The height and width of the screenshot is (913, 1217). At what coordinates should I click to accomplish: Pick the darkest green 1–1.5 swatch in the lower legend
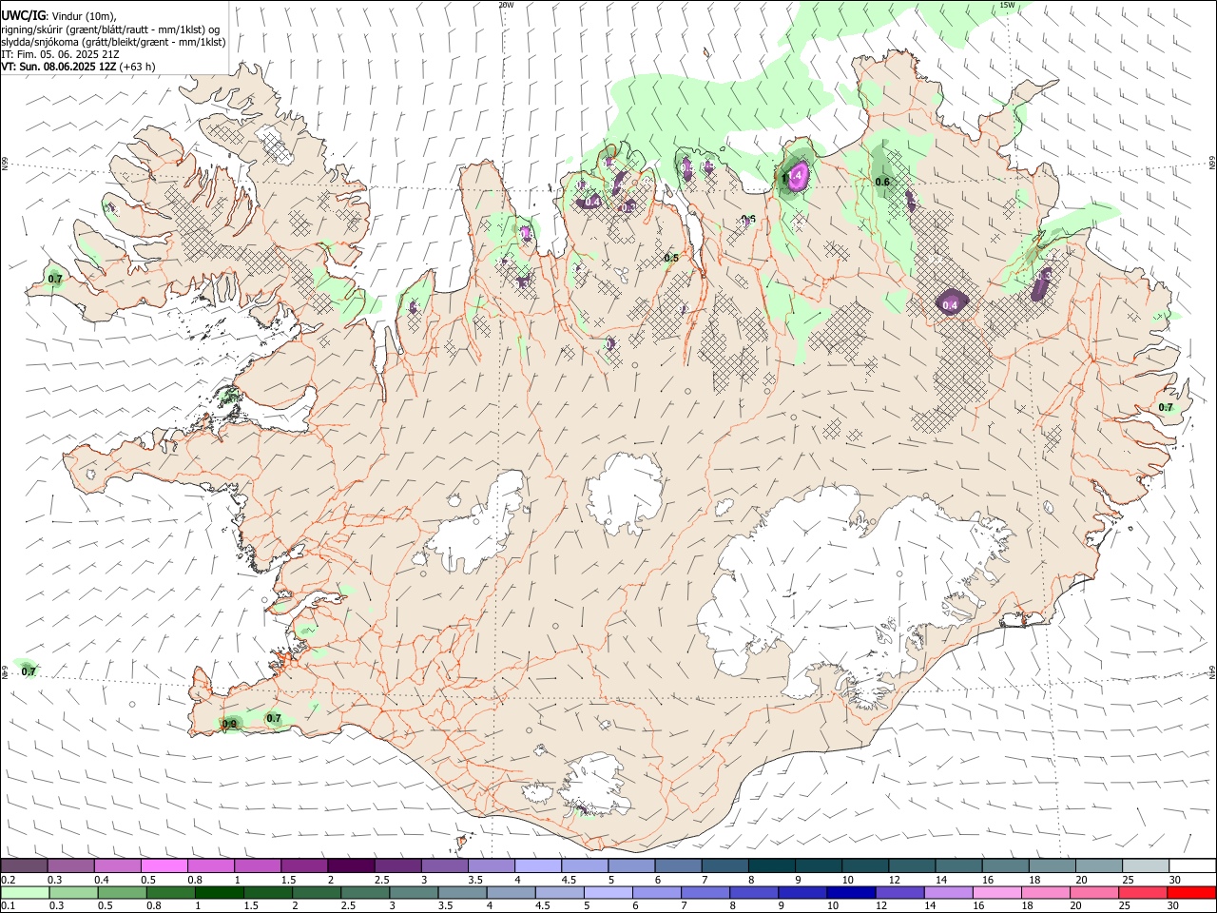coord(218,893)
